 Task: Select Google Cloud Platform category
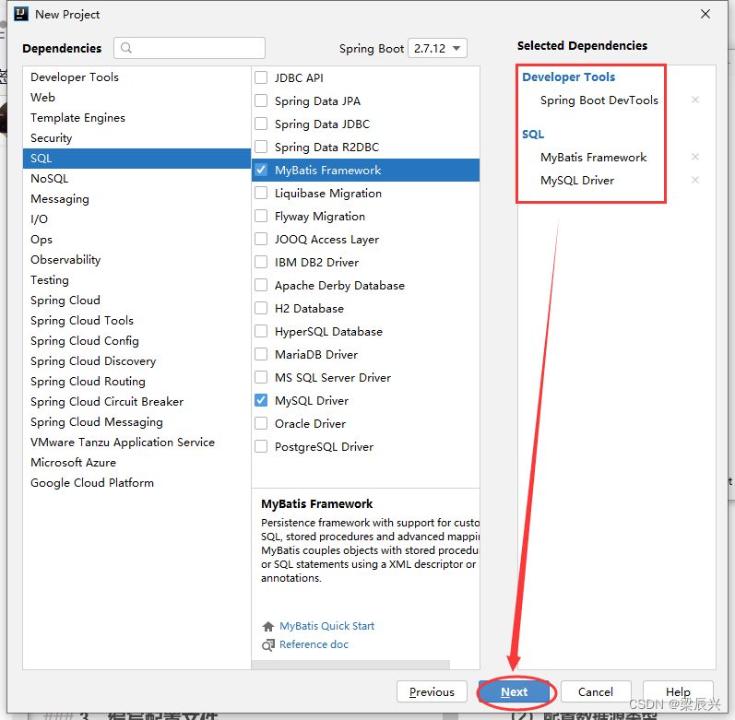pos(136,483)
